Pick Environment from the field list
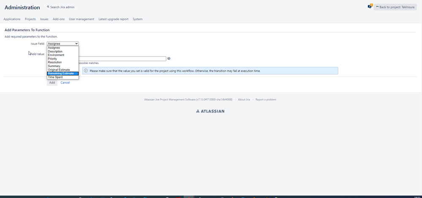The image size is (422, 198). [x=63, y=55]
